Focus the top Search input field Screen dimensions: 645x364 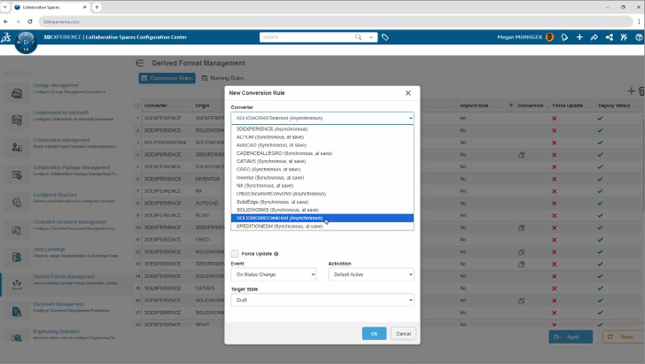point(307,37)
